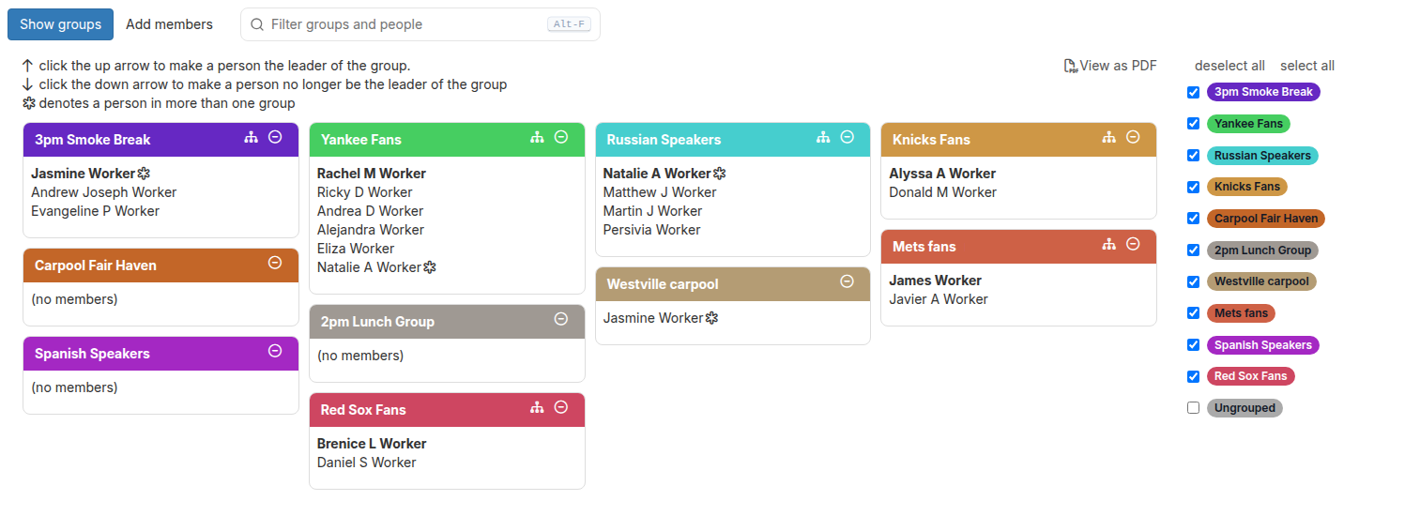Uncheck the Westville carpool checkbox
Viewport: 1420px width, 516px height.
1193,281
